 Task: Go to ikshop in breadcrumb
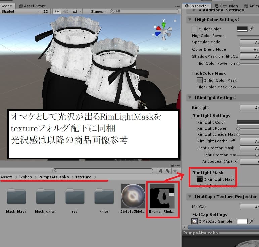26,177
